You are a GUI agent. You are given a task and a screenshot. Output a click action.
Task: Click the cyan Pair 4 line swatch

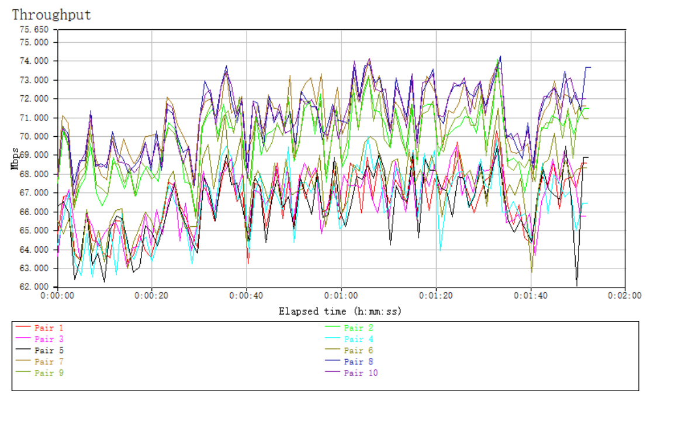tap(333, 338)
